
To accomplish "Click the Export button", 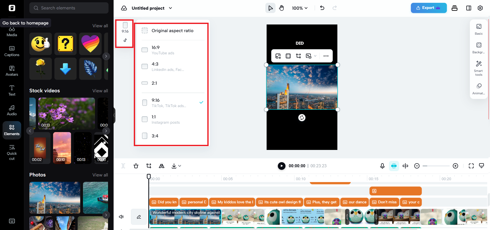I will click(428, 8).
